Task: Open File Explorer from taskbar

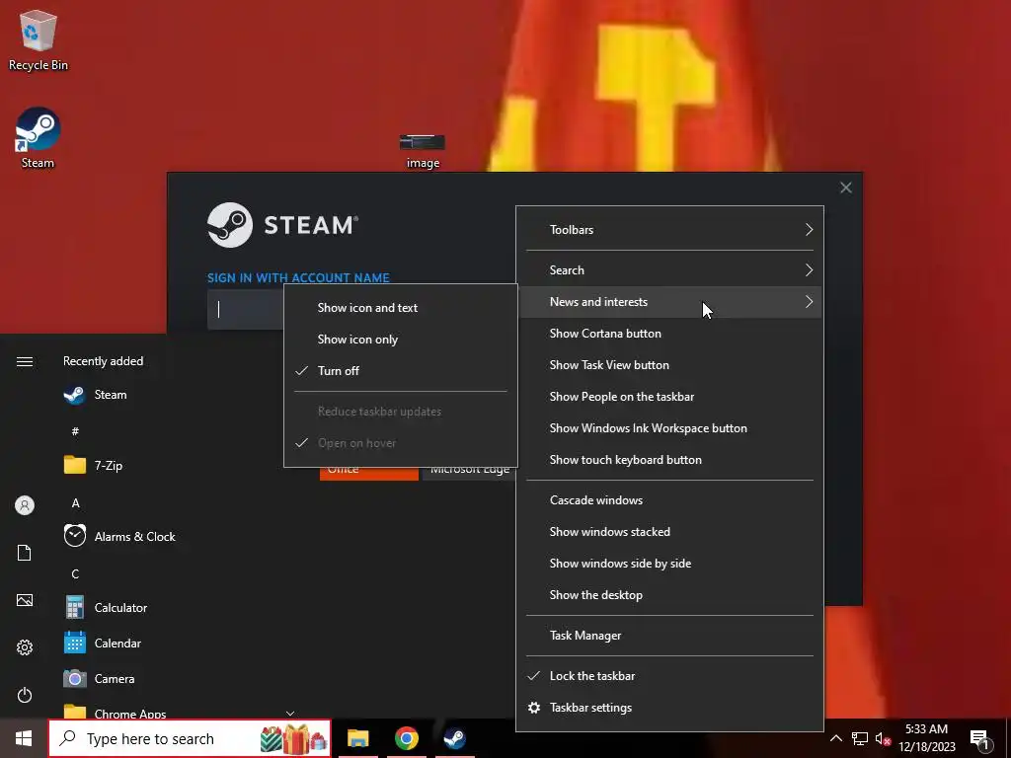Action: click(357, 738)
